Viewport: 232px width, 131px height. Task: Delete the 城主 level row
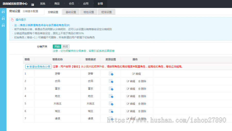click(142, 111)
